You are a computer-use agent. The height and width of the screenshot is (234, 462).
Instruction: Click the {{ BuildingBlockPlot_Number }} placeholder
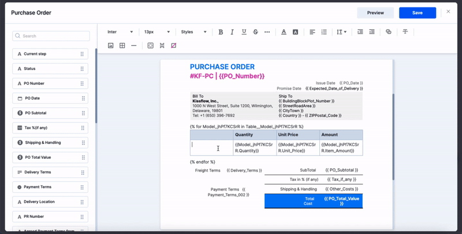(x=307, y=101)
